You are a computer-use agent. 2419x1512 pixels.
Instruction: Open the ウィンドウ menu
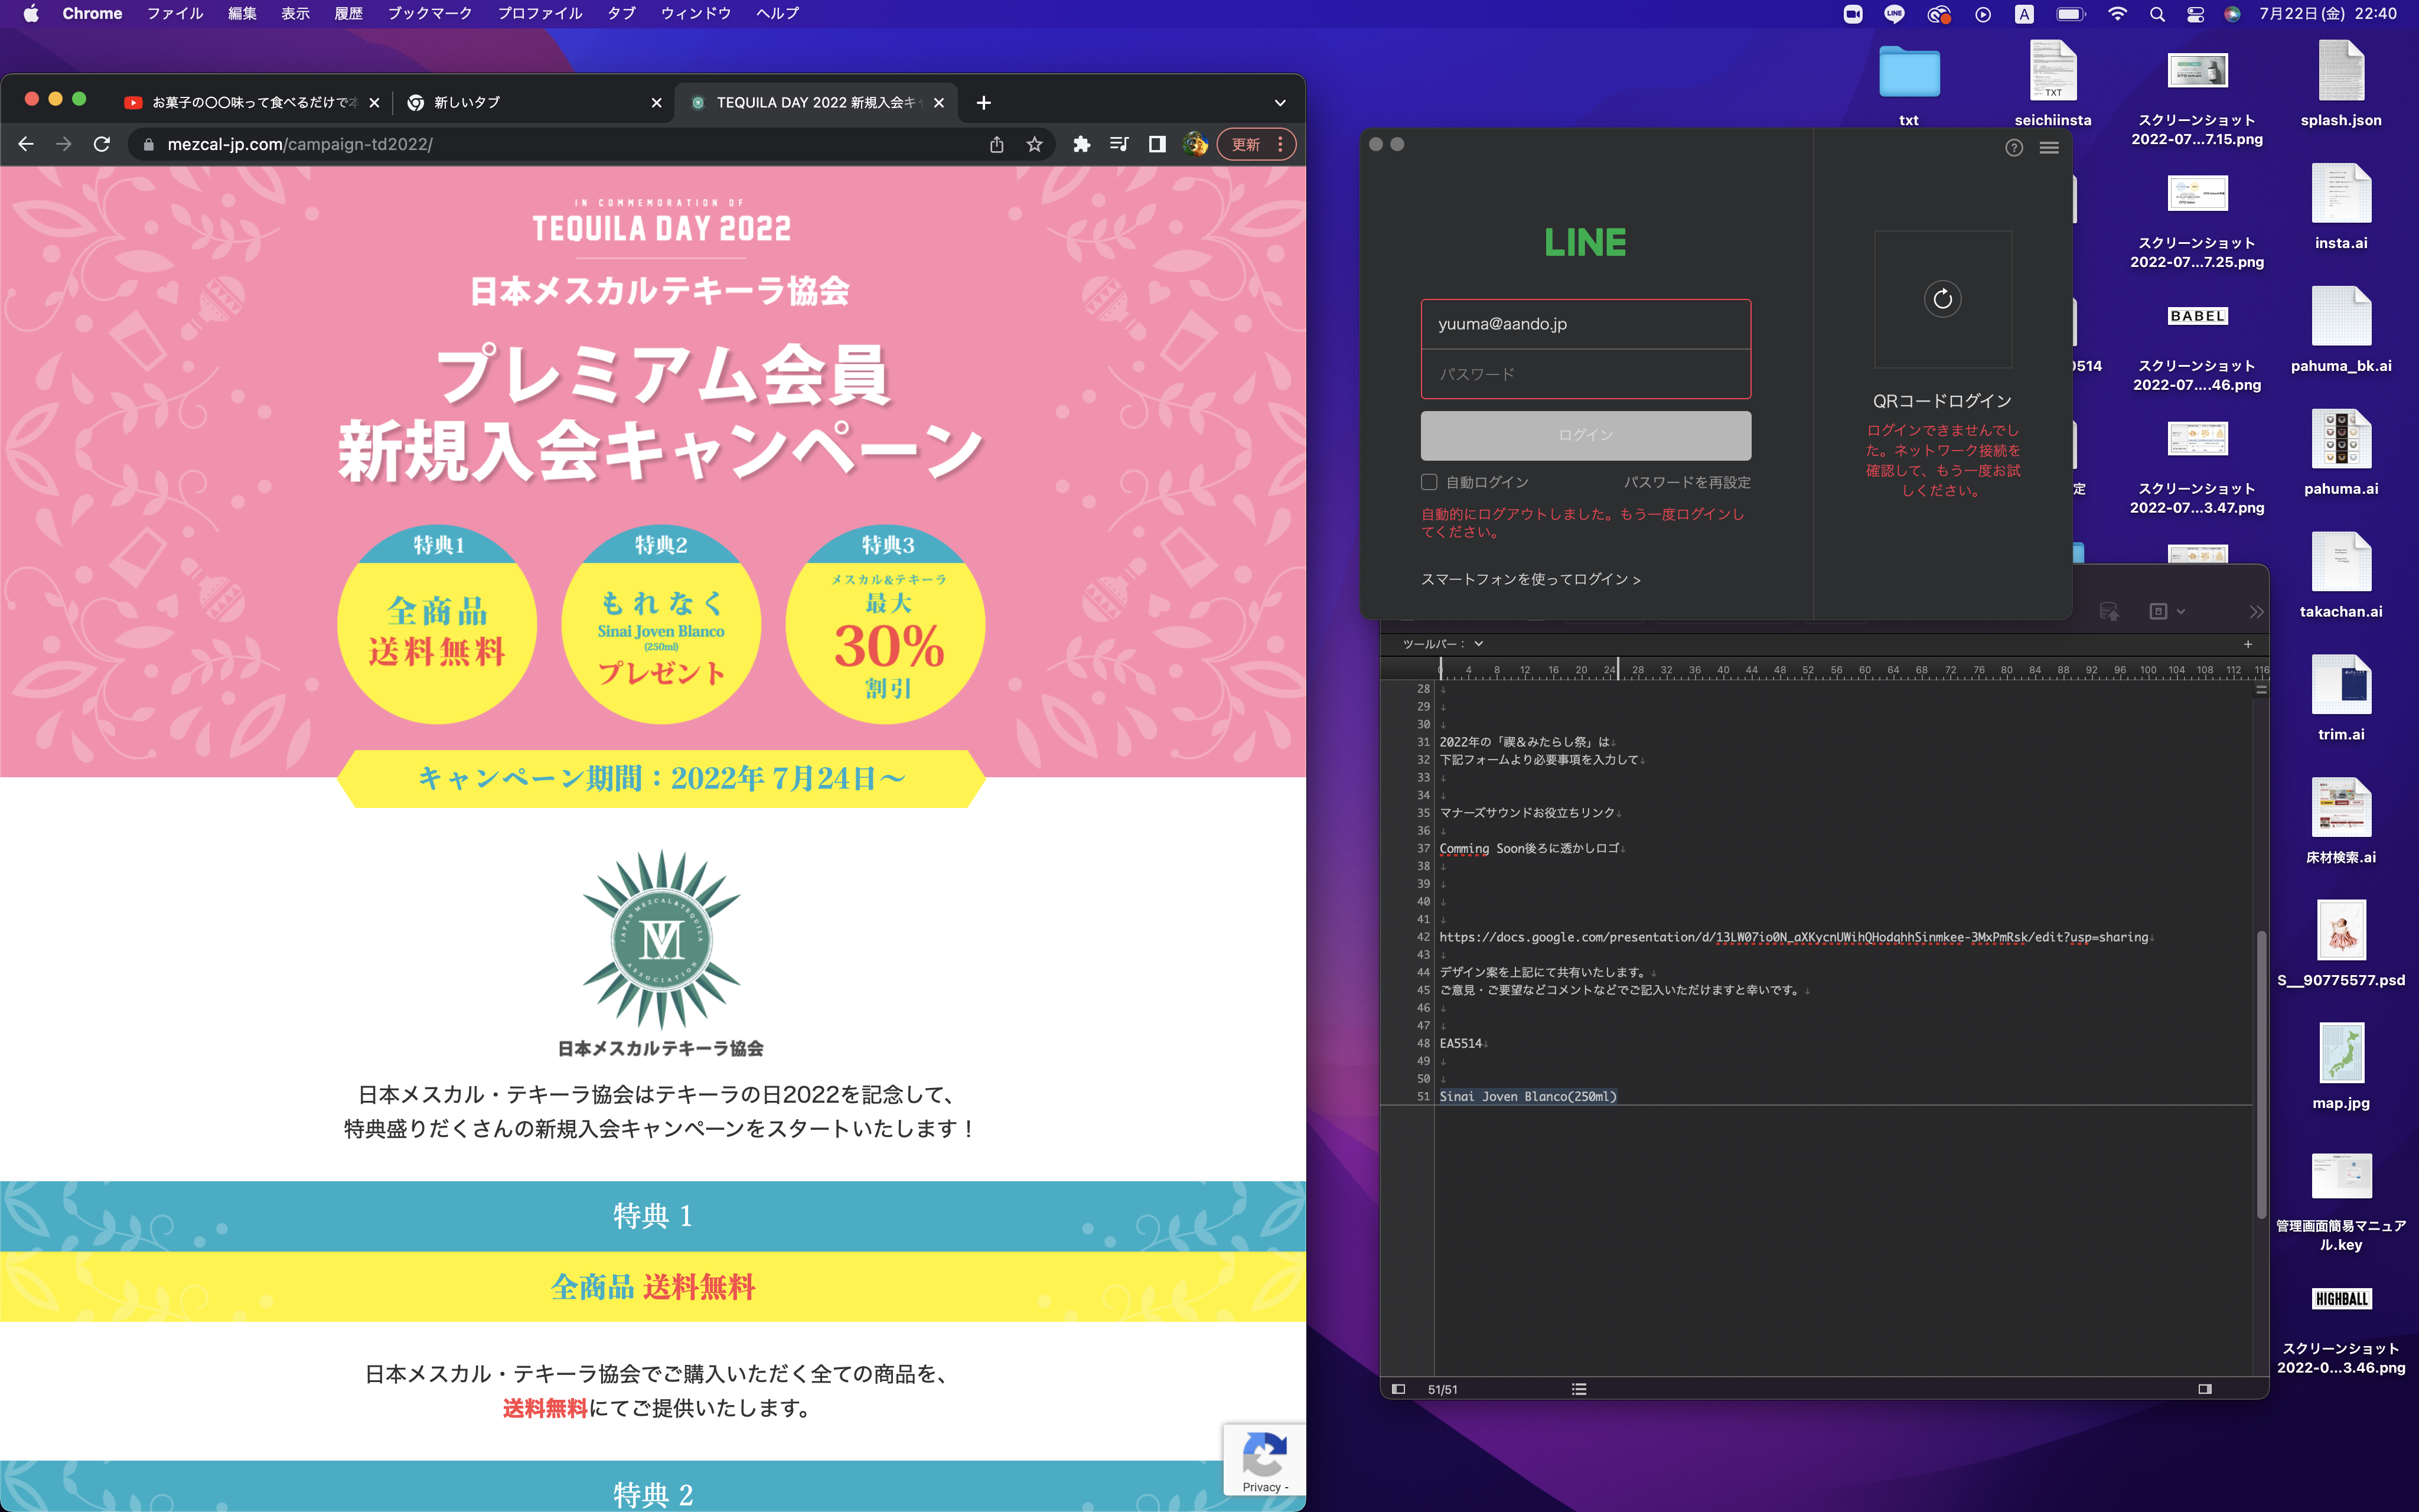[696, 14]
